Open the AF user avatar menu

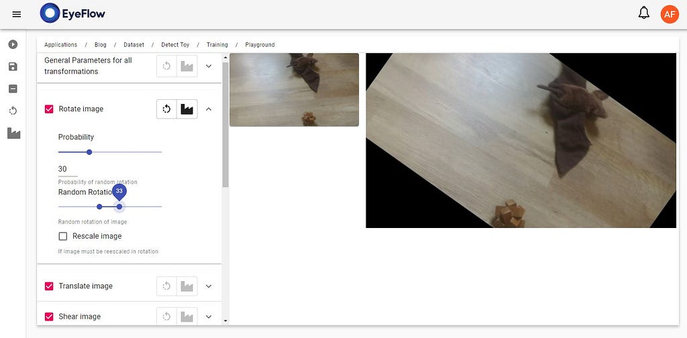pyautogui.click(x=670, y=14)
